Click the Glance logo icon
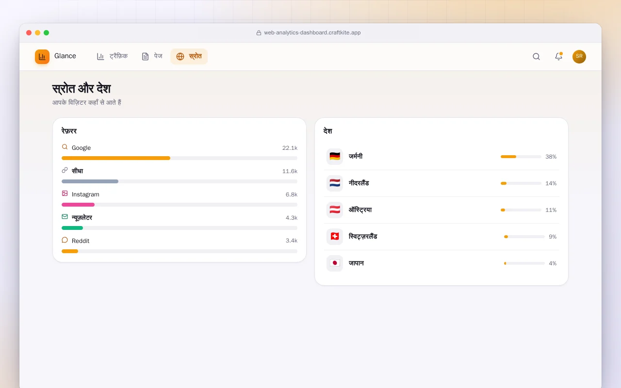 (42, 57)
